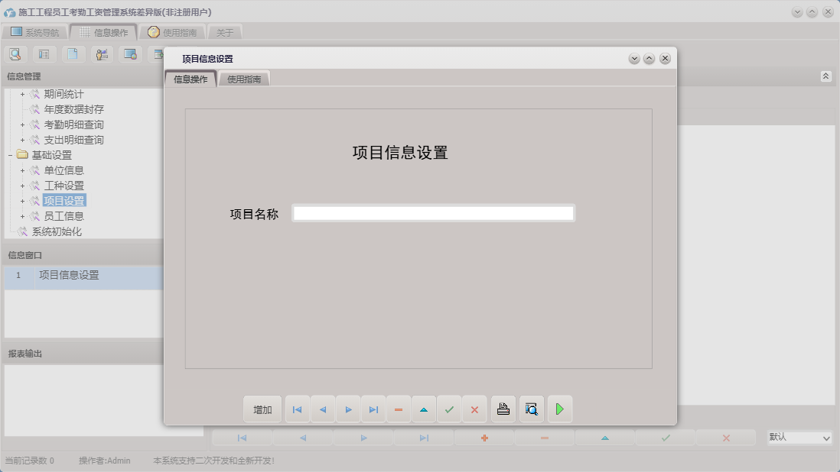The height and width of the screenshot is (472, 840).
Task: Expand the 单位信息 tree node
Action: pyautogui.click(x=21, y=170)
